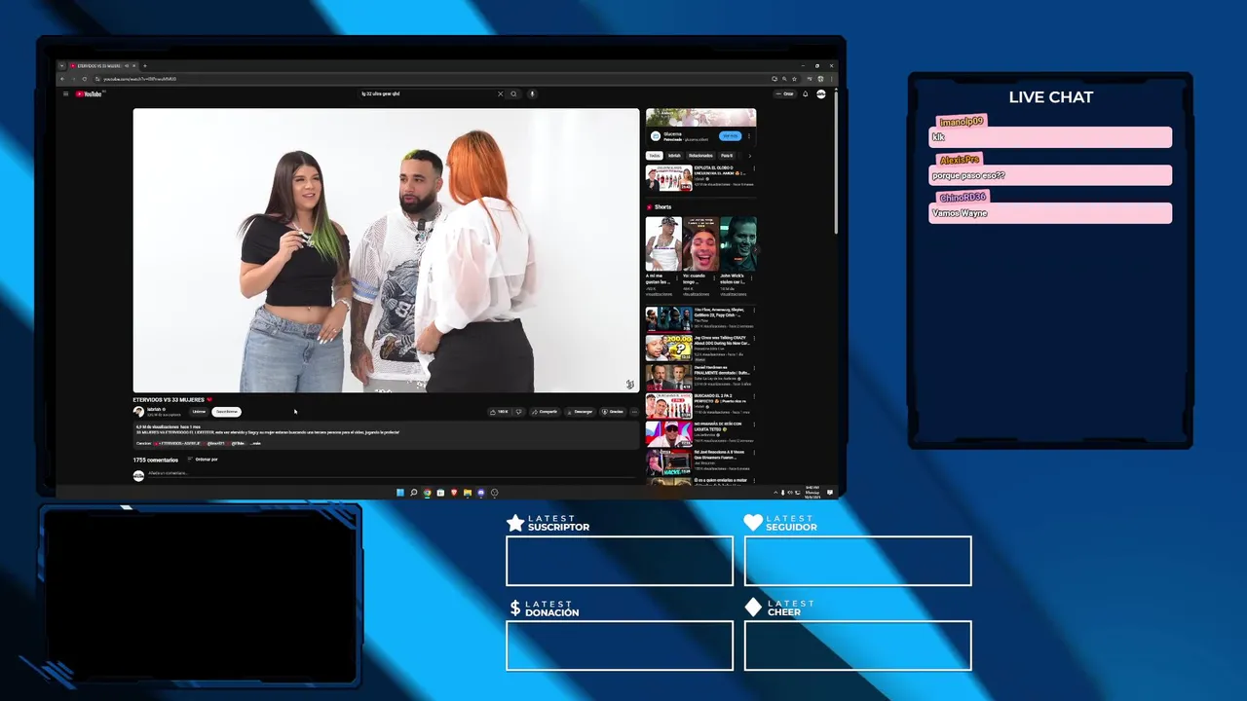1247x701 pixels.
Task: Bookmark page with star icon
Action: (794, 79)
